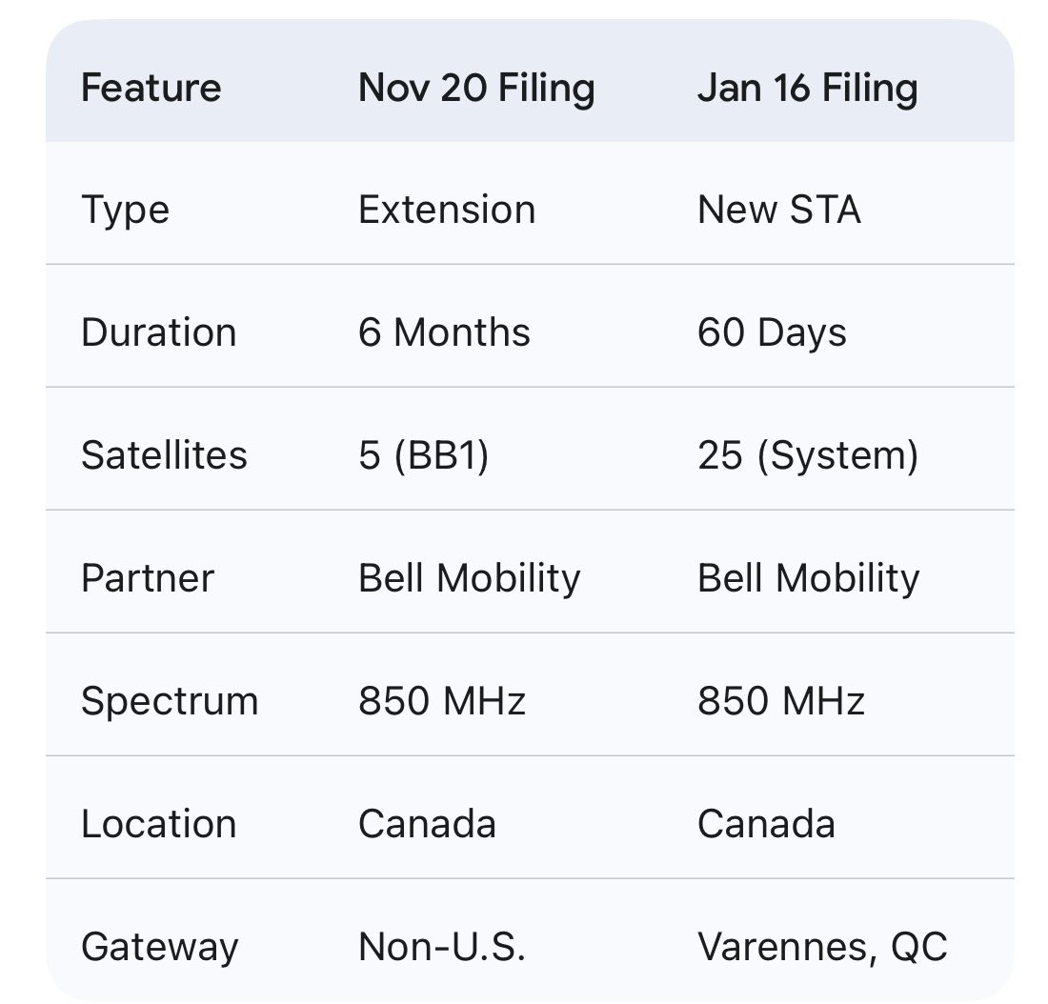The image size is (1048, 1004).
Task: Select Bell Mobility under Nov 20 Filing
Action: click(x=469, y=578)
